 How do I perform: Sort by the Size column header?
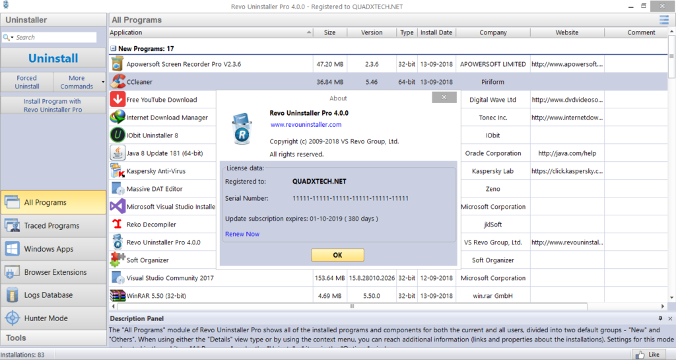tap(330, 32)
